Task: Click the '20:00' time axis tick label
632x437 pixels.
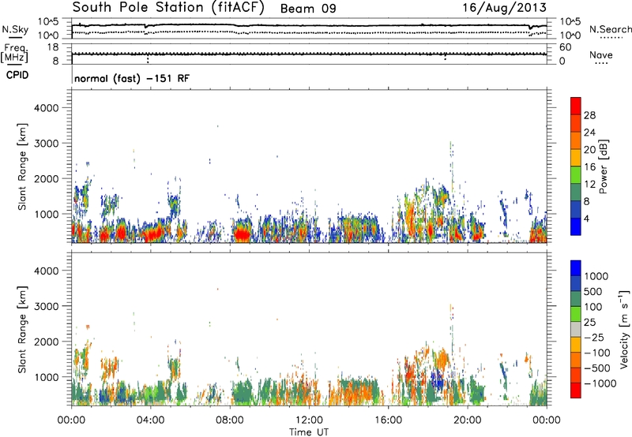Action: pyautogui.click(x=467, y=420)
